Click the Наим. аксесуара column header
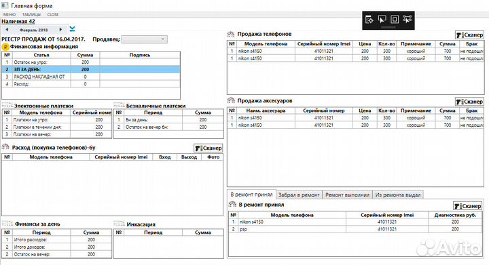The height and width of the screenshot is (265, 489). 266,110
